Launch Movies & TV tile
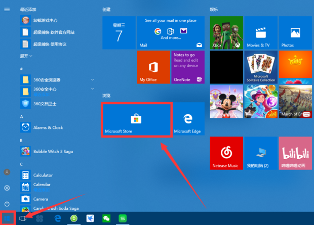Viewport: 314px width, 225px height. click(261, 33)
